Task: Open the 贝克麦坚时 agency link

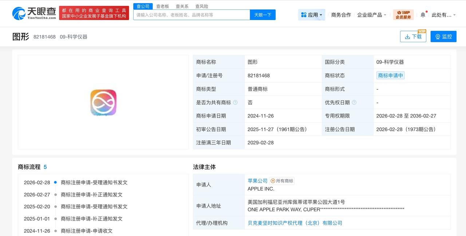Action: (296, 223)
